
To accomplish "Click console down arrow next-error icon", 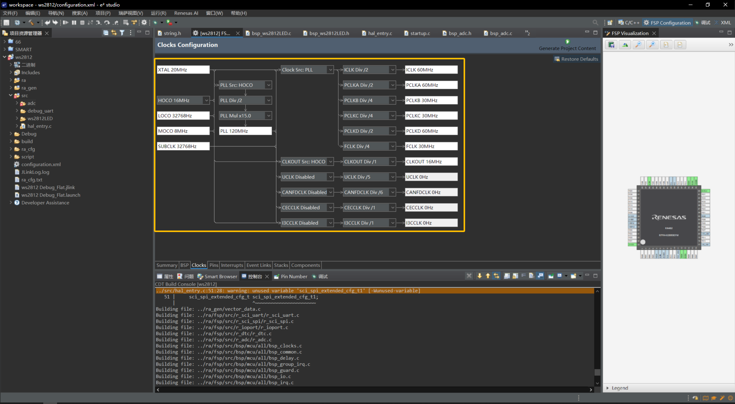I will pos(480,276).
